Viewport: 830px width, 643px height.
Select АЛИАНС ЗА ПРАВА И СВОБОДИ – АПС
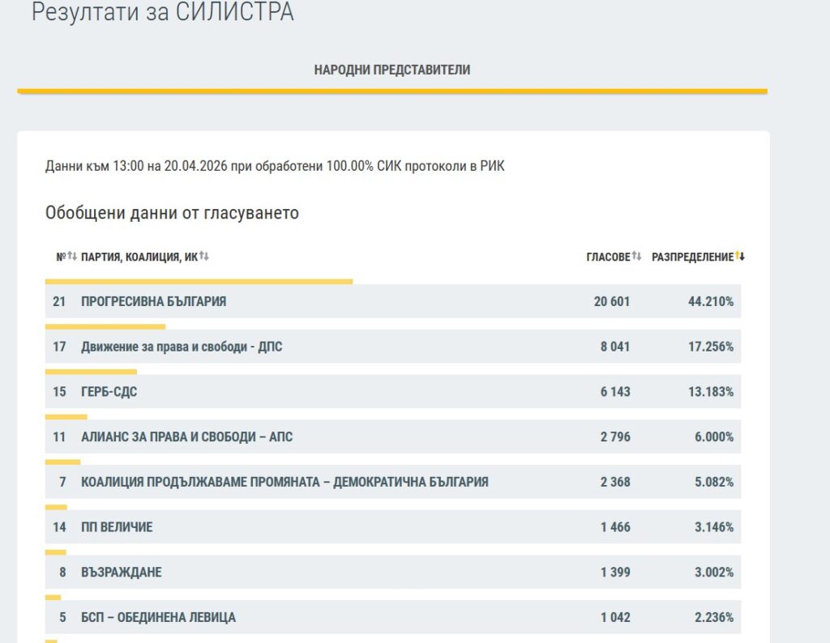(186, 437)
